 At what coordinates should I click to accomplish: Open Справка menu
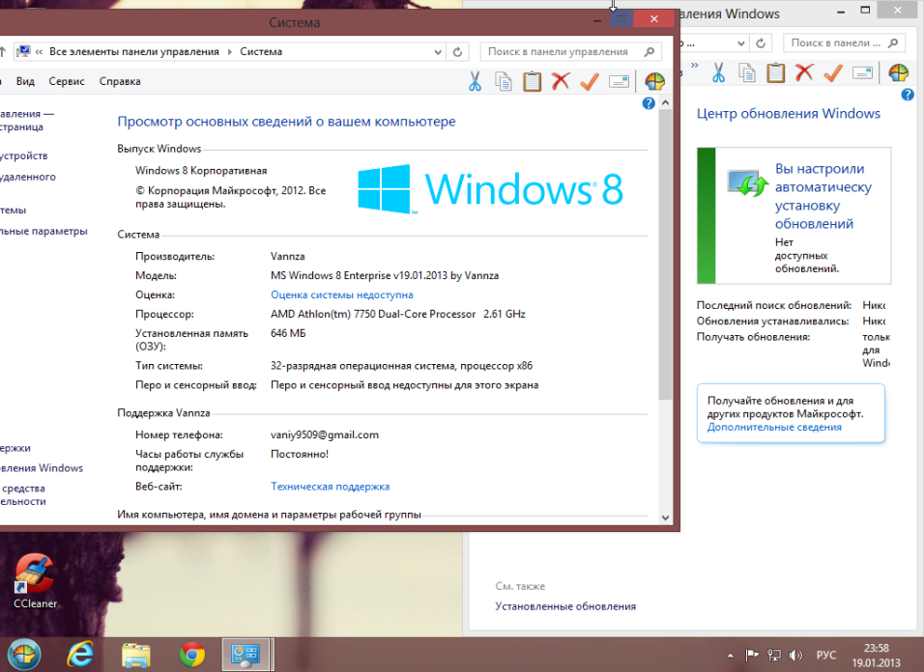[120, 81]
